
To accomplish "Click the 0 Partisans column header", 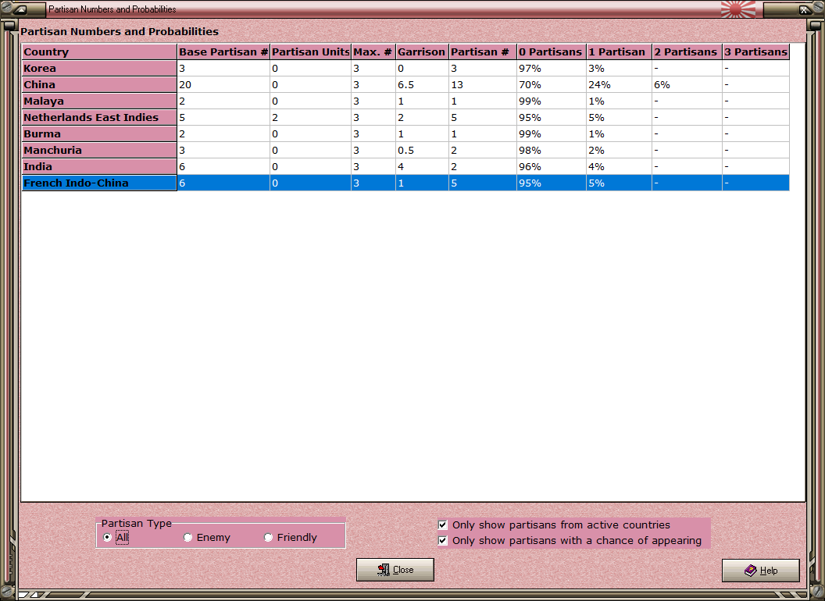I will [x=552, y=52].
